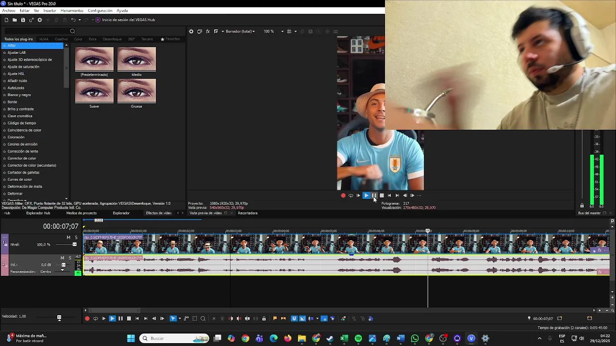Viewport: 616px width, 346px height.
Task: Switch to Recortadora tab
Action: [247, 213]
